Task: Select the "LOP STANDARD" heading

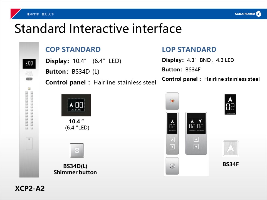Action: point(189,50)
